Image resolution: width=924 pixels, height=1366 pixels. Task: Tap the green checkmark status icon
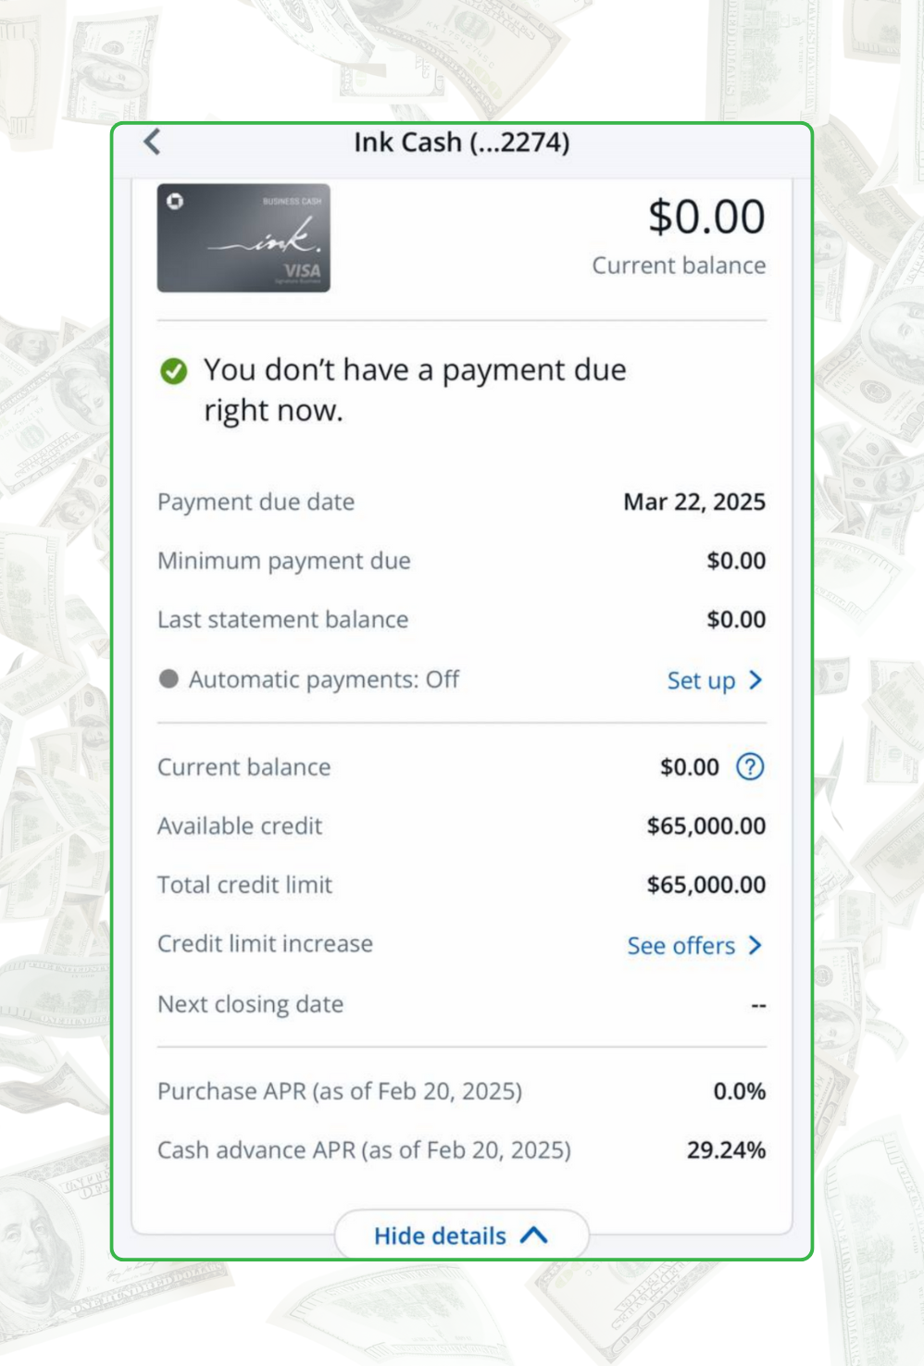[173, 371]
